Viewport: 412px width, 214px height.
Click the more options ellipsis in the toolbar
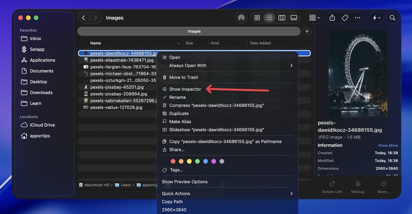tap(357, 18)
